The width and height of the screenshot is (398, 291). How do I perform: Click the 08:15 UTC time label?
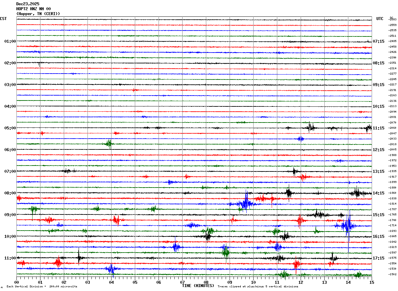point(379,63)
